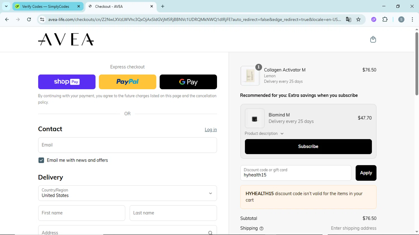Focus the Address field
The height and width of the screenshot is (235, 419).
coord(127,230)
